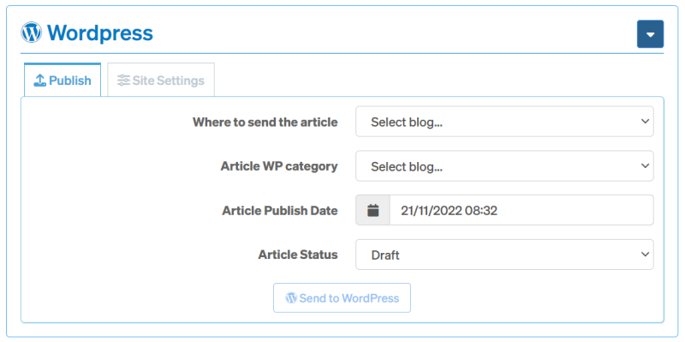This screenshot has width=685, height=342.
Task: Click the 'Article WP category' label
Action: (x=279, y=166)
